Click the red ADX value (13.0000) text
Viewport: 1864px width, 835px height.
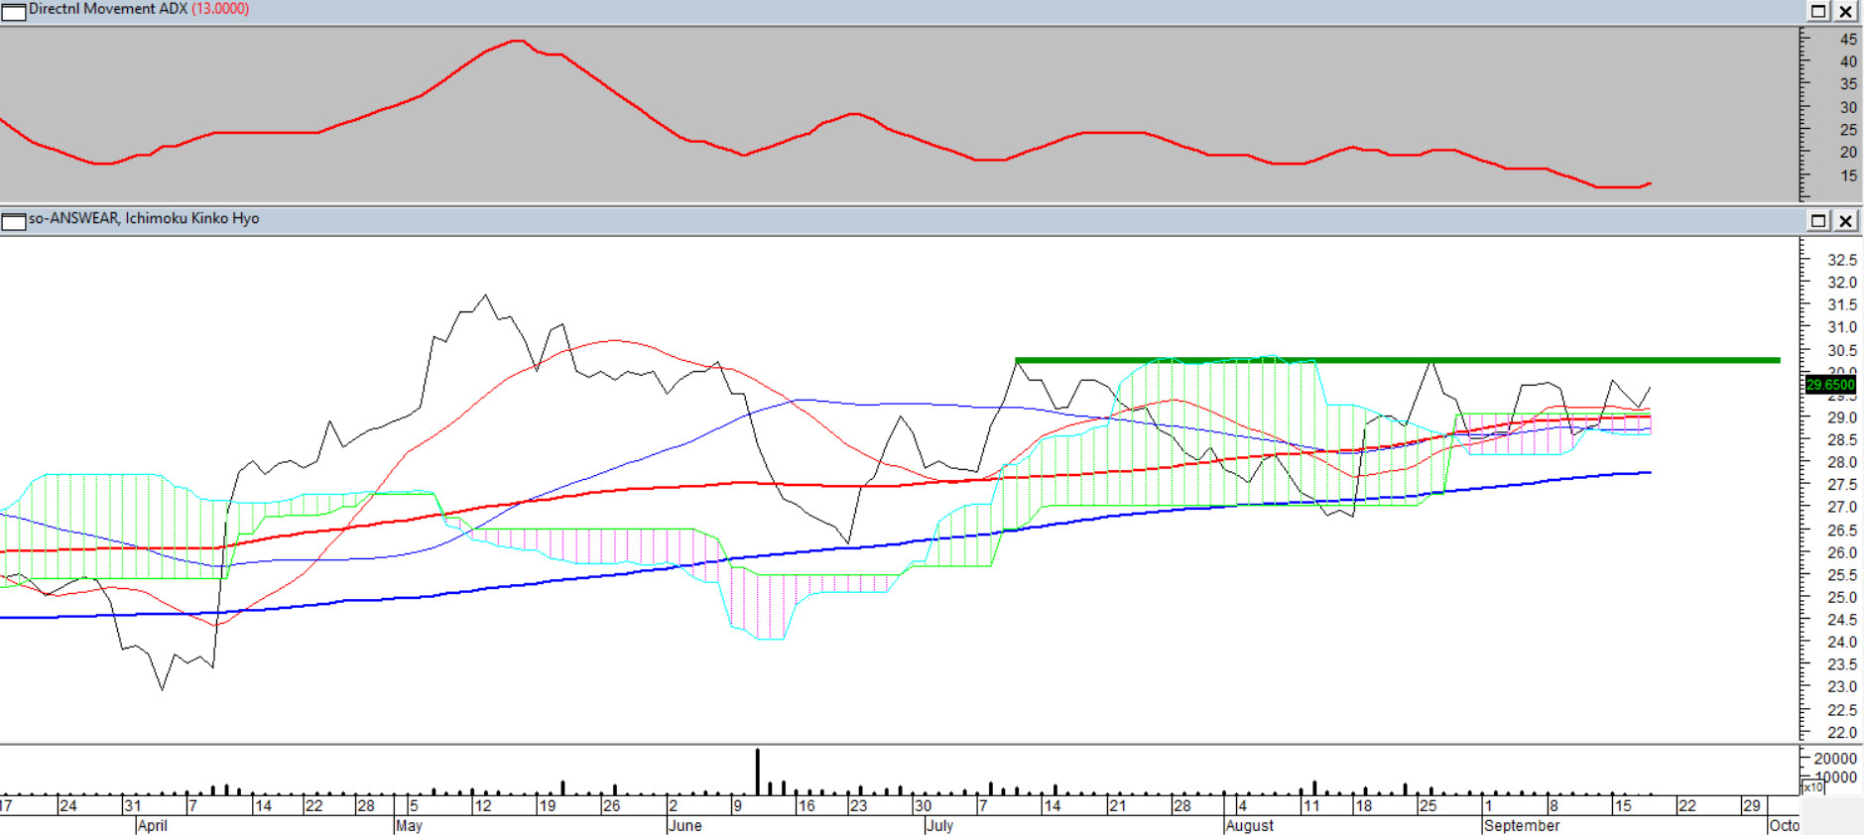[220, 9]
